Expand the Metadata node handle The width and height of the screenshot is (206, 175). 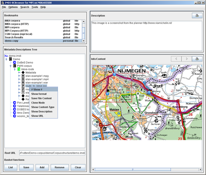(x=19, y=73)
